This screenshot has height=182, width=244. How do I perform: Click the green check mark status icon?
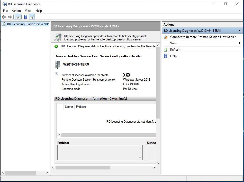click(56, 47)
